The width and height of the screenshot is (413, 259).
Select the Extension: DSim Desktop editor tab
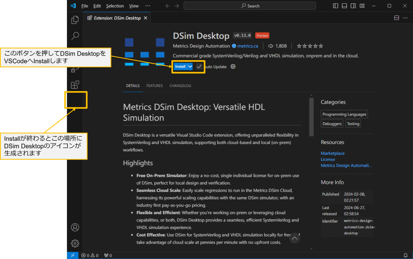click(117, 18)
